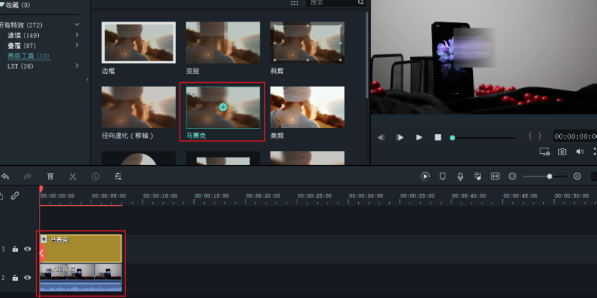The height and width of the screenshot is (298, 597).
Task: Zoom in timeline with plus icon
Action: pyautogui.click(x=577, y=176)
